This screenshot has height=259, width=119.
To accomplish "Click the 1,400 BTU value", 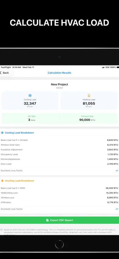I will (113, 159).
